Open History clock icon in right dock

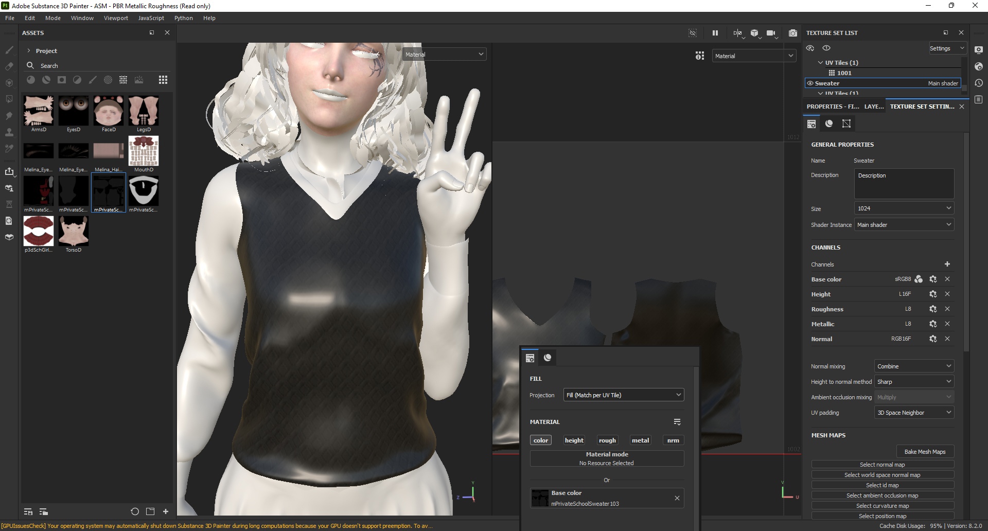pyautogui.click(x=979, y=83)
